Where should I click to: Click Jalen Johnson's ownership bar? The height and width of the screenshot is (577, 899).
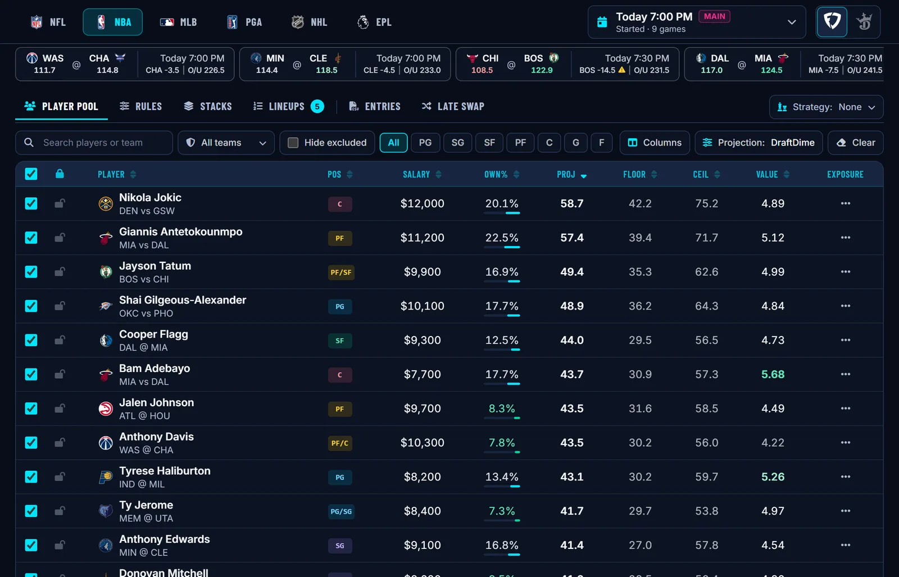point(502,417)
